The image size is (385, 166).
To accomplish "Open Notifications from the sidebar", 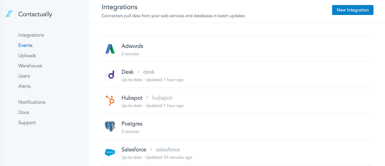I will [x=32, y=102].
